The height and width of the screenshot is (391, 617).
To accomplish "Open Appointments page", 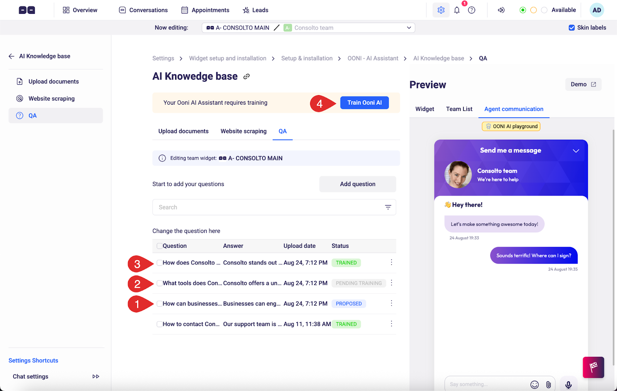I will (206, 10).
